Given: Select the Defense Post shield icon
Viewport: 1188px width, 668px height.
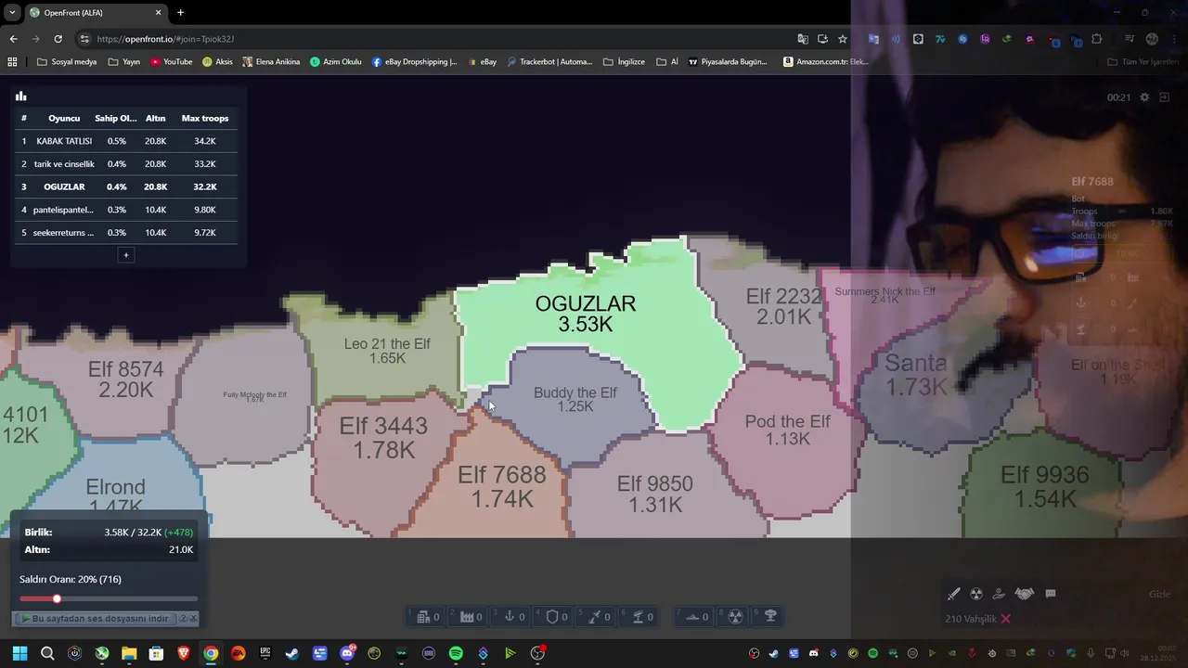Looking at the screenshot, I should tap(552, 617).
